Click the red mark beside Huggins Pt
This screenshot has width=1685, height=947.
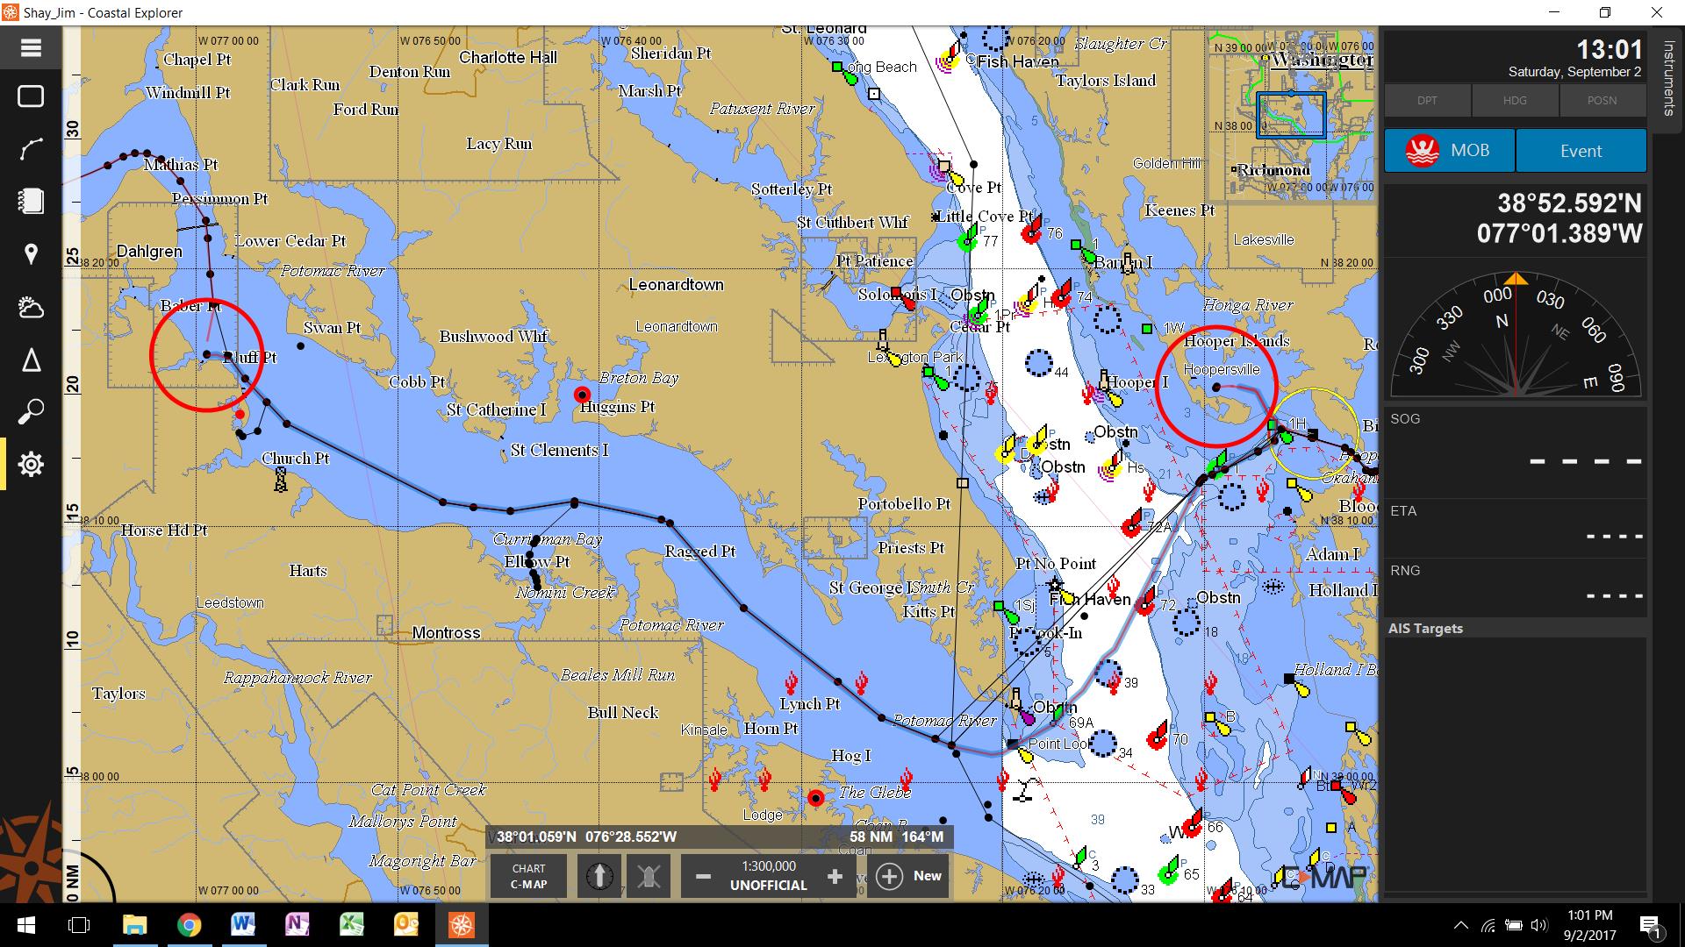(x=582, y=395)
